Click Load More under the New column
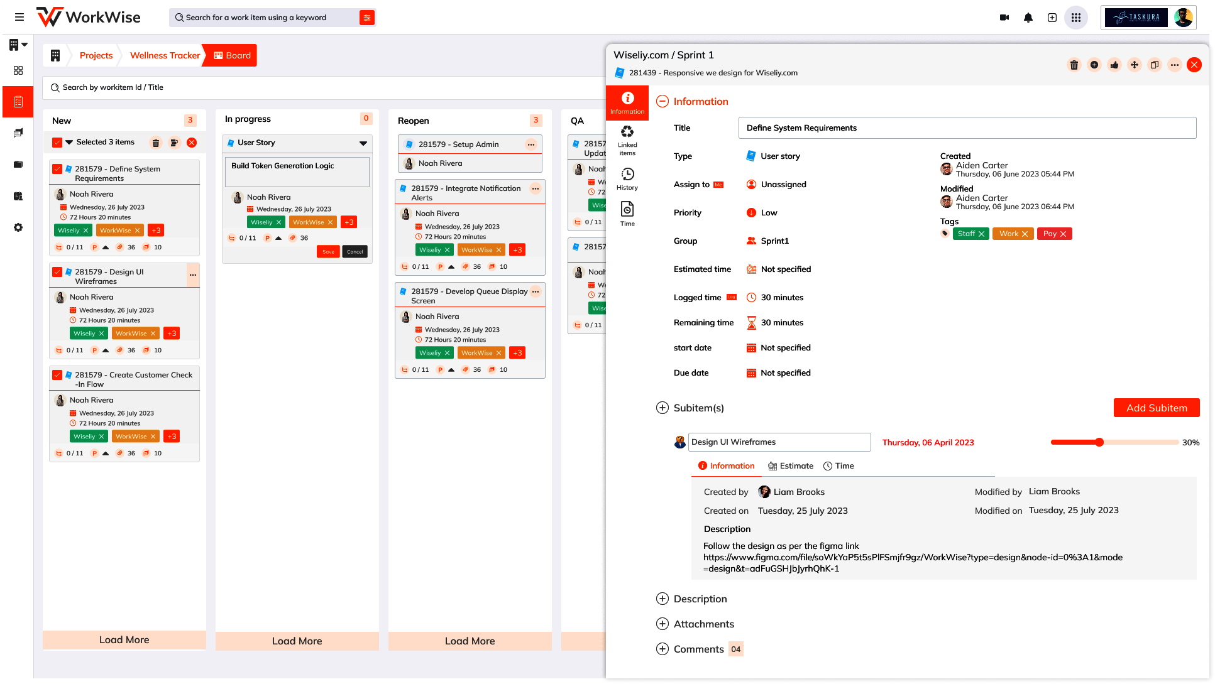The image size is (1215, 684). pyautogui.click(x=124, y=639)
